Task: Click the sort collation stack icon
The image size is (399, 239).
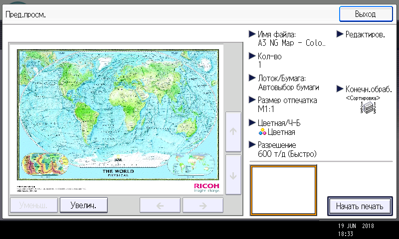Action: (368, 108)
